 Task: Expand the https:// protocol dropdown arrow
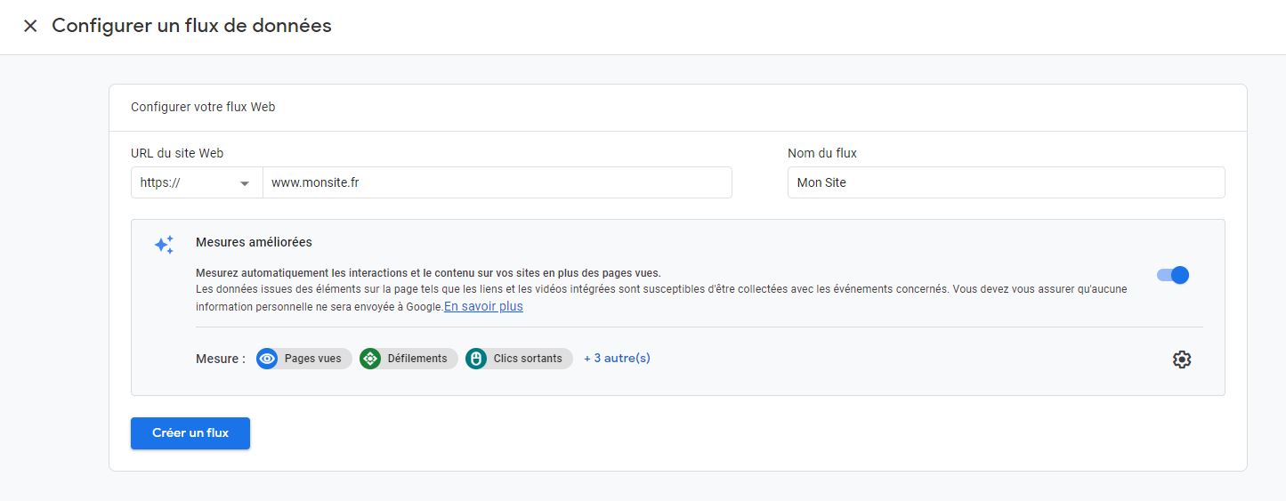click(x=245, y=183)
